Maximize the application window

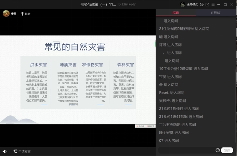[x=225, y=4]
